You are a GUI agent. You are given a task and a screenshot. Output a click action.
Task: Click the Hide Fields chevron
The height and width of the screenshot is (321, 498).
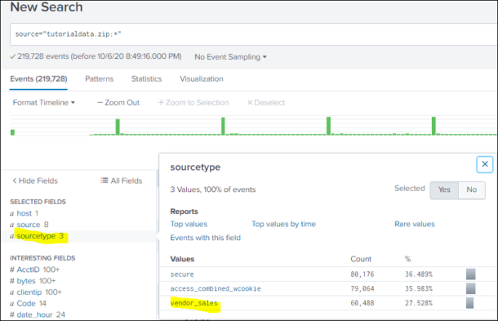[x=15, y=181]
